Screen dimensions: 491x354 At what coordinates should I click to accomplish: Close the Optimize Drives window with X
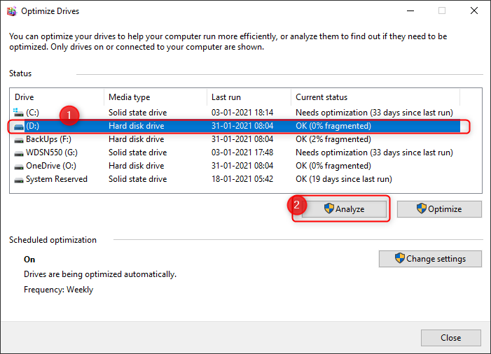pos(474,11)
